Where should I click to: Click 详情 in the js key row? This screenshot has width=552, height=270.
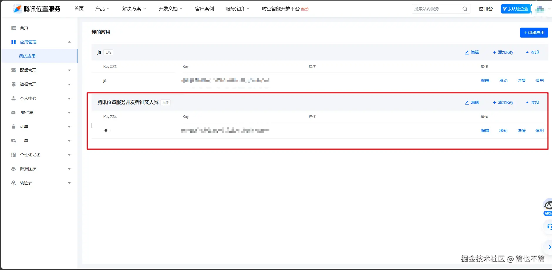click(521, 80)
